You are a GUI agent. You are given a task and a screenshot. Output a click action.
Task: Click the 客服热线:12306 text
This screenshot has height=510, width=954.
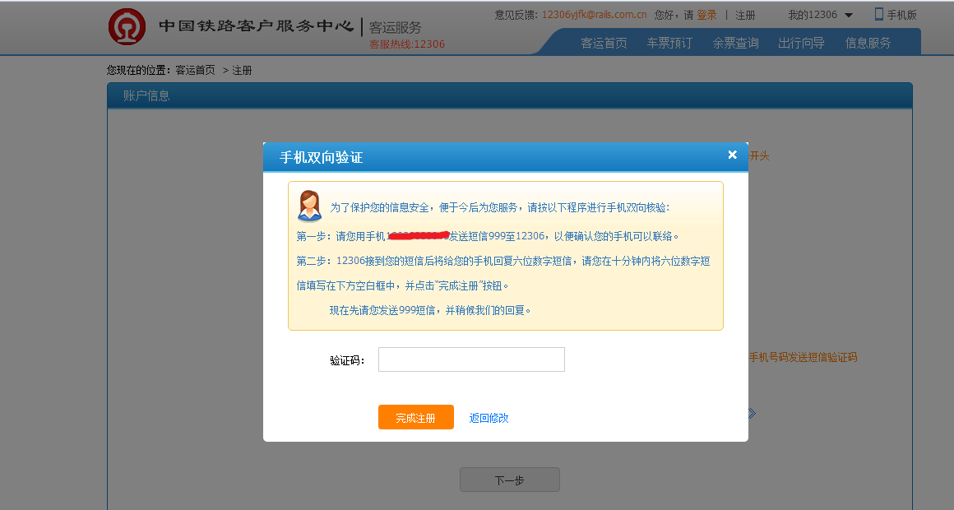407,44
